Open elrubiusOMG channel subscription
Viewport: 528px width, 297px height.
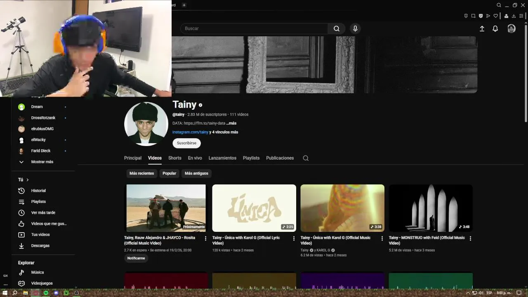[43, 129]
